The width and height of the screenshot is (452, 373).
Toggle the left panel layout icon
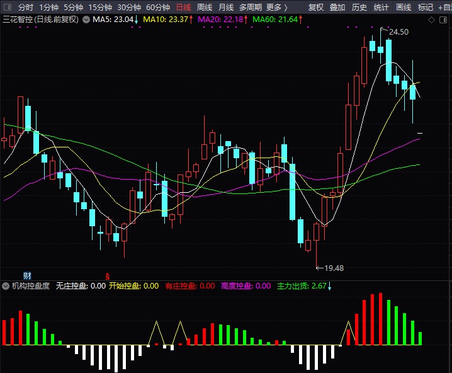point(8,7)
